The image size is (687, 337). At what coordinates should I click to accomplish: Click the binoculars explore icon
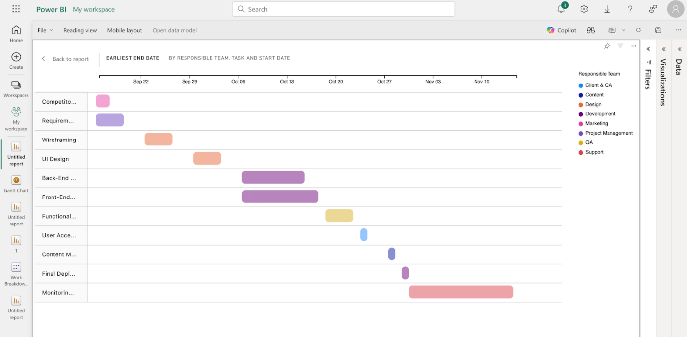[x=591, y=30]
